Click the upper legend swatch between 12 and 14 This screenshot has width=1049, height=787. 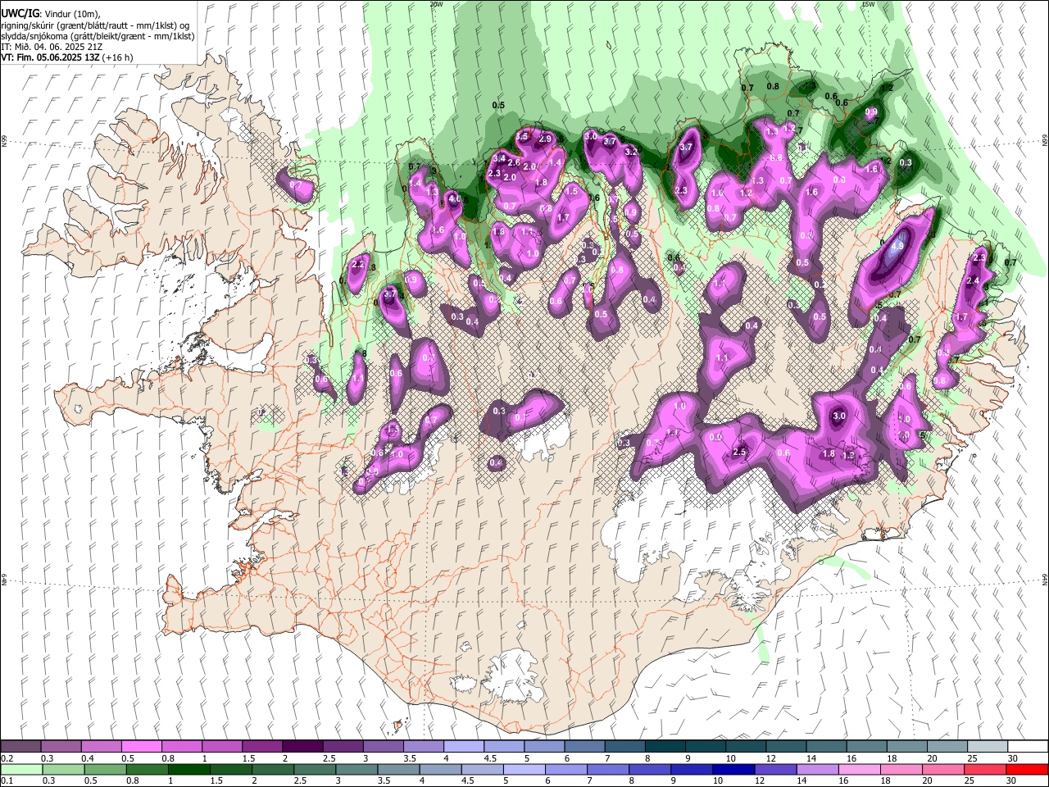click(x=785, y=747)
